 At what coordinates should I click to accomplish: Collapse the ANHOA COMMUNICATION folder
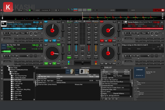8,70
